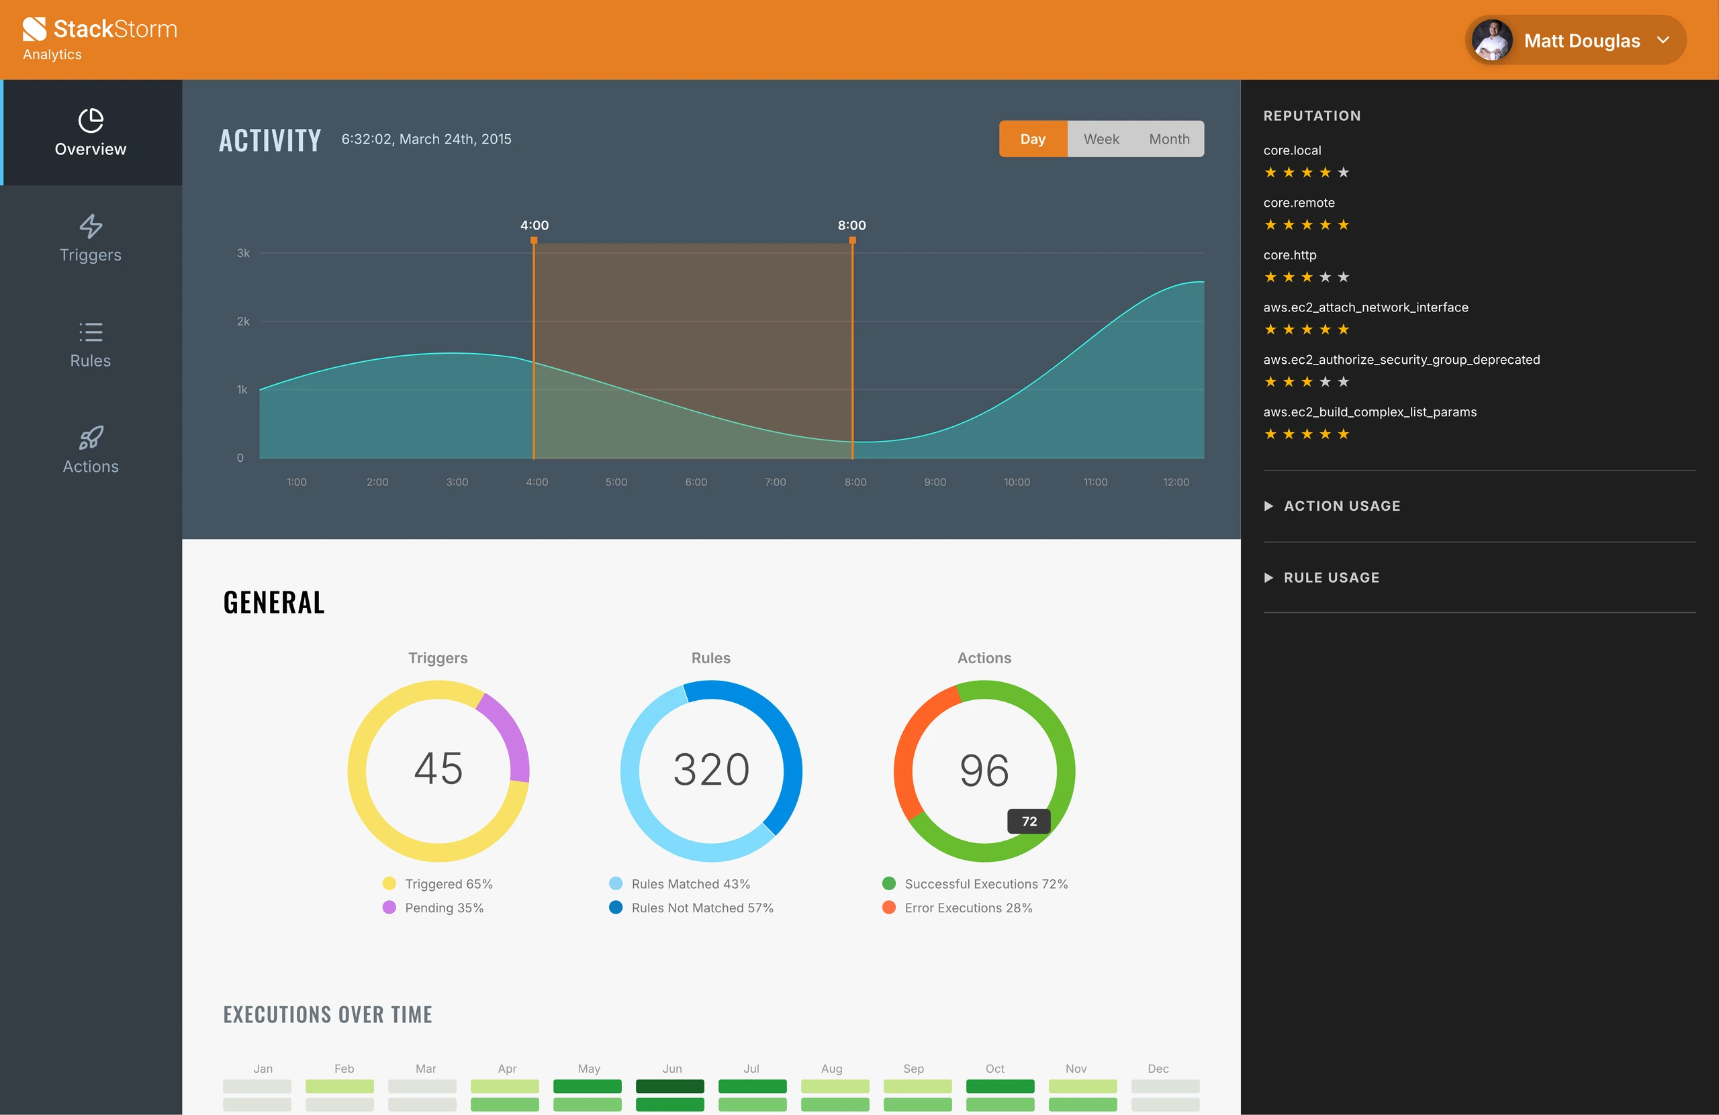Viewport: 1719px width, 1115px height.
Task: Open aws.ec2_build_complex_list_params entry
Action: tap(1370, 412)
